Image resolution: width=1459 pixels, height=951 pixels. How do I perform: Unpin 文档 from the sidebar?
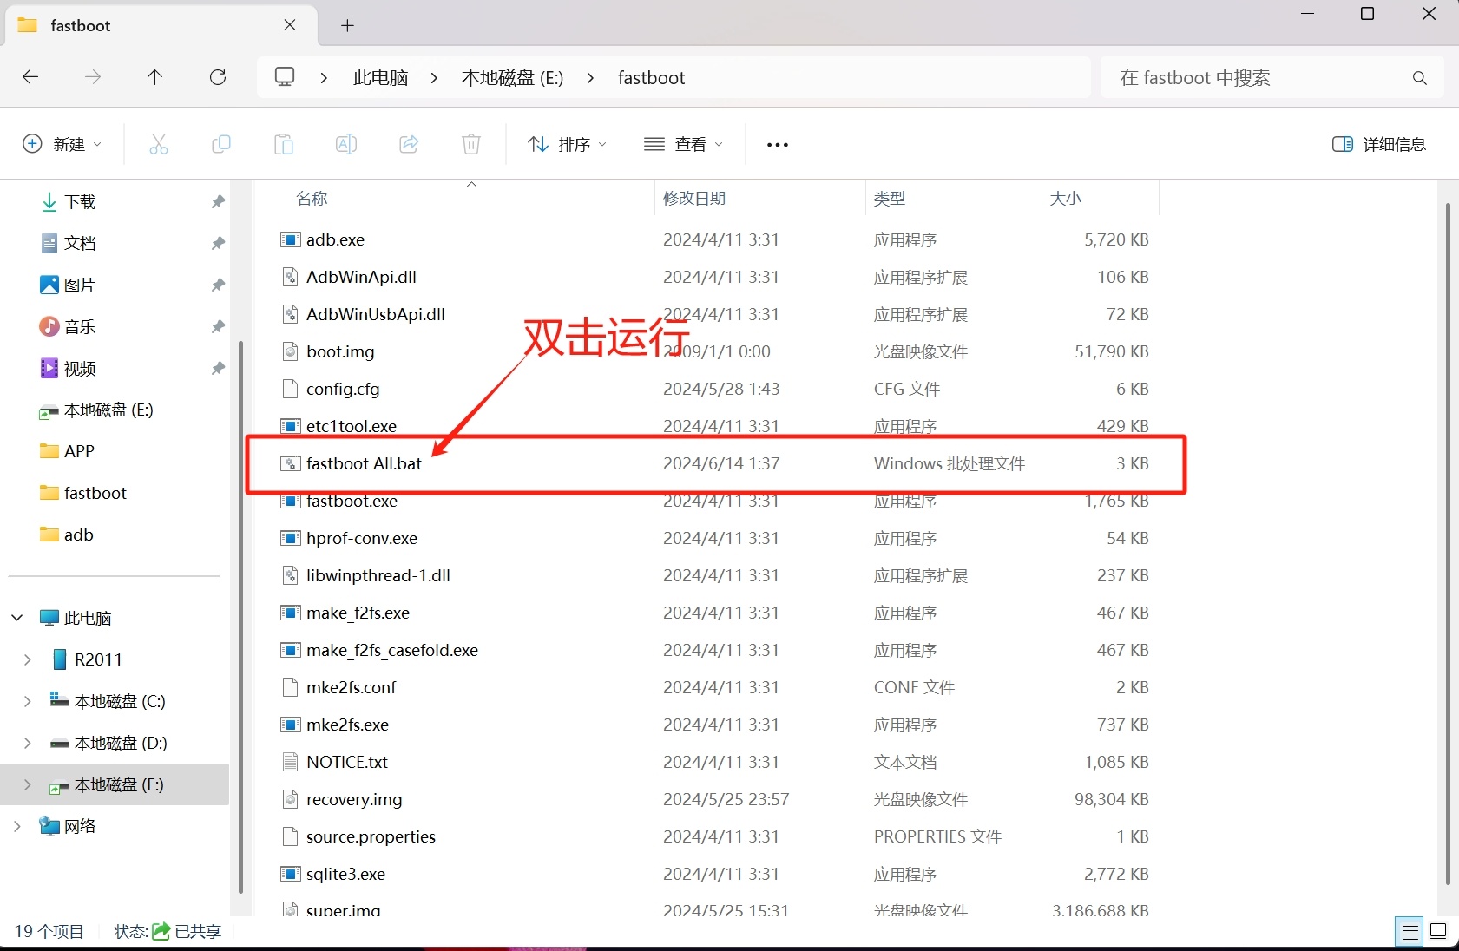tap(218, 243)
